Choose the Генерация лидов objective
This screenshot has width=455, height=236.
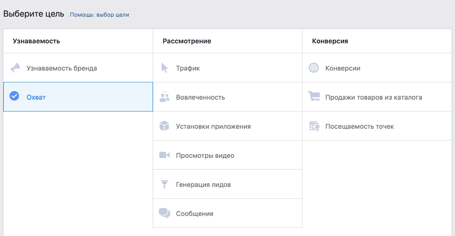204,185
